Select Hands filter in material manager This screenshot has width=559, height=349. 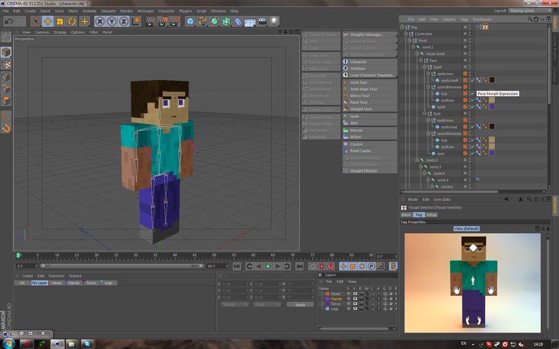(x=74, y=283)
